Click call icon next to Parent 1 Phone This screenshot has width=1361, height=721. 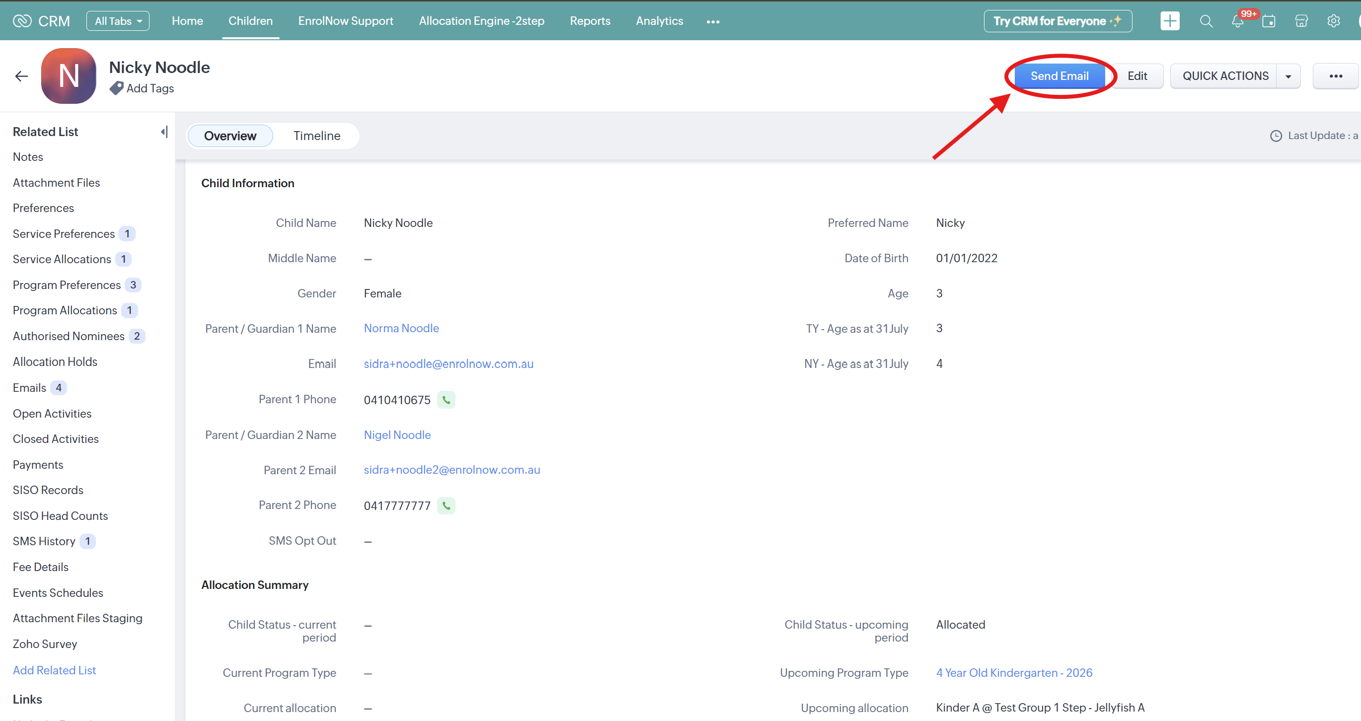(446, 400)
